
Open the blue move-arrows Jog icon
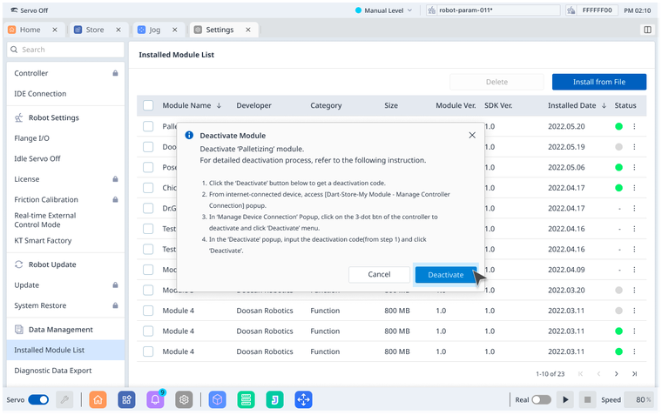tap(303, 399)
